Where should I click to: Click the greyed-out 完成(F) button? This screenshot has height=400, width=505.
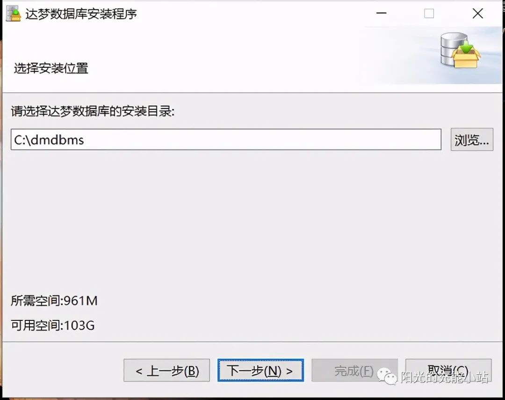point(354,371)
